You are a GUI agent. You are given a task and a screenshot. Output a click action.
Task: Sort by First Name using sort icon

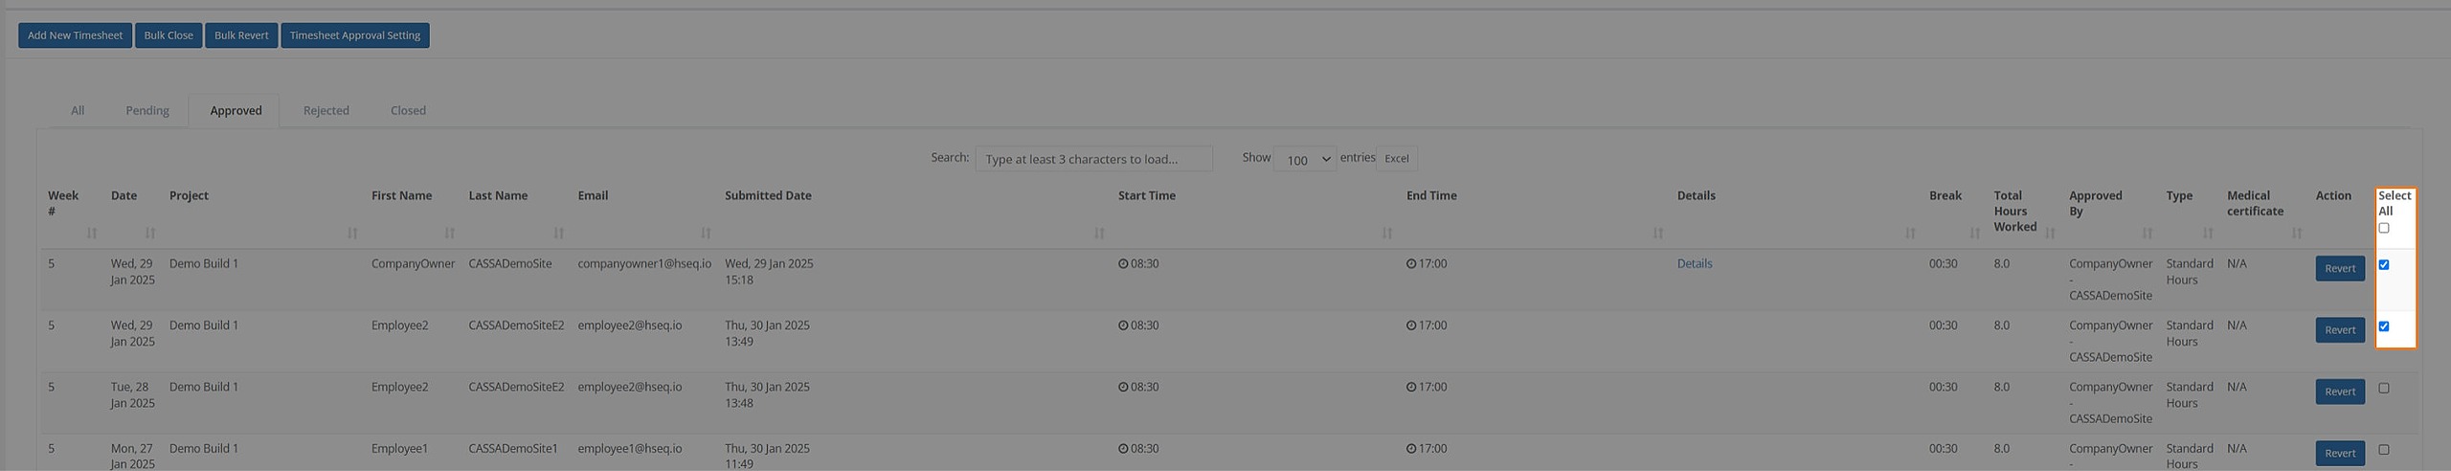[450, 234]
